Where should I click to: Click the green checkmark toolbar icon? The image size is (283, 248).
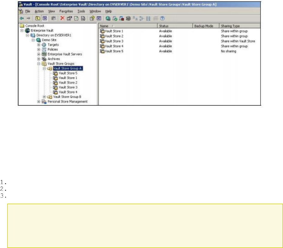click(115, 18)
